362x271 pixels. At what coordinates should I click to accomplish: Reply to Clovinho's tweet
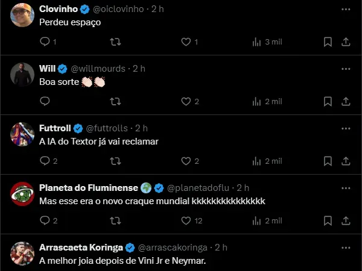[45, 42]
